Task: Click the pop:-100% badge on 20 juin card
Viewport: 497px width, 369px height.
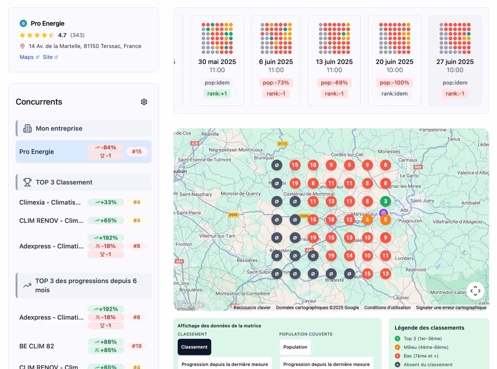Action: click(x=394, y=83)
